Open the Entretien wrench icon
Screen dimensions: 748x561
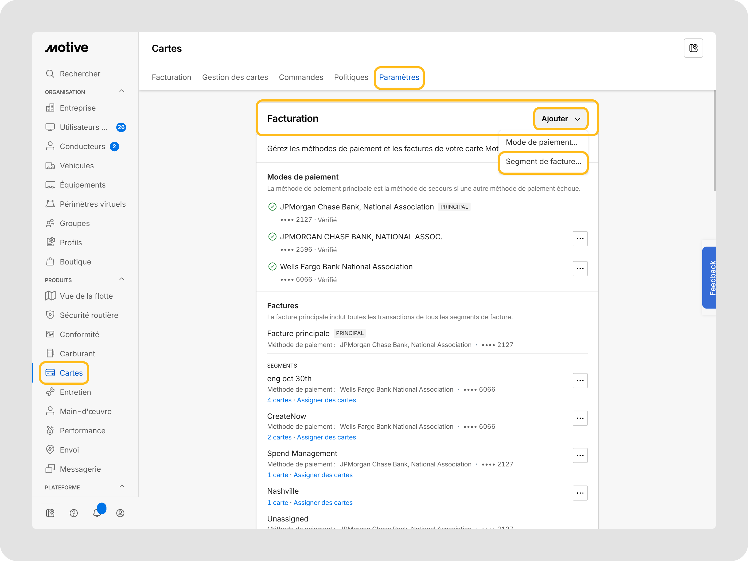[x=50, y=392]
